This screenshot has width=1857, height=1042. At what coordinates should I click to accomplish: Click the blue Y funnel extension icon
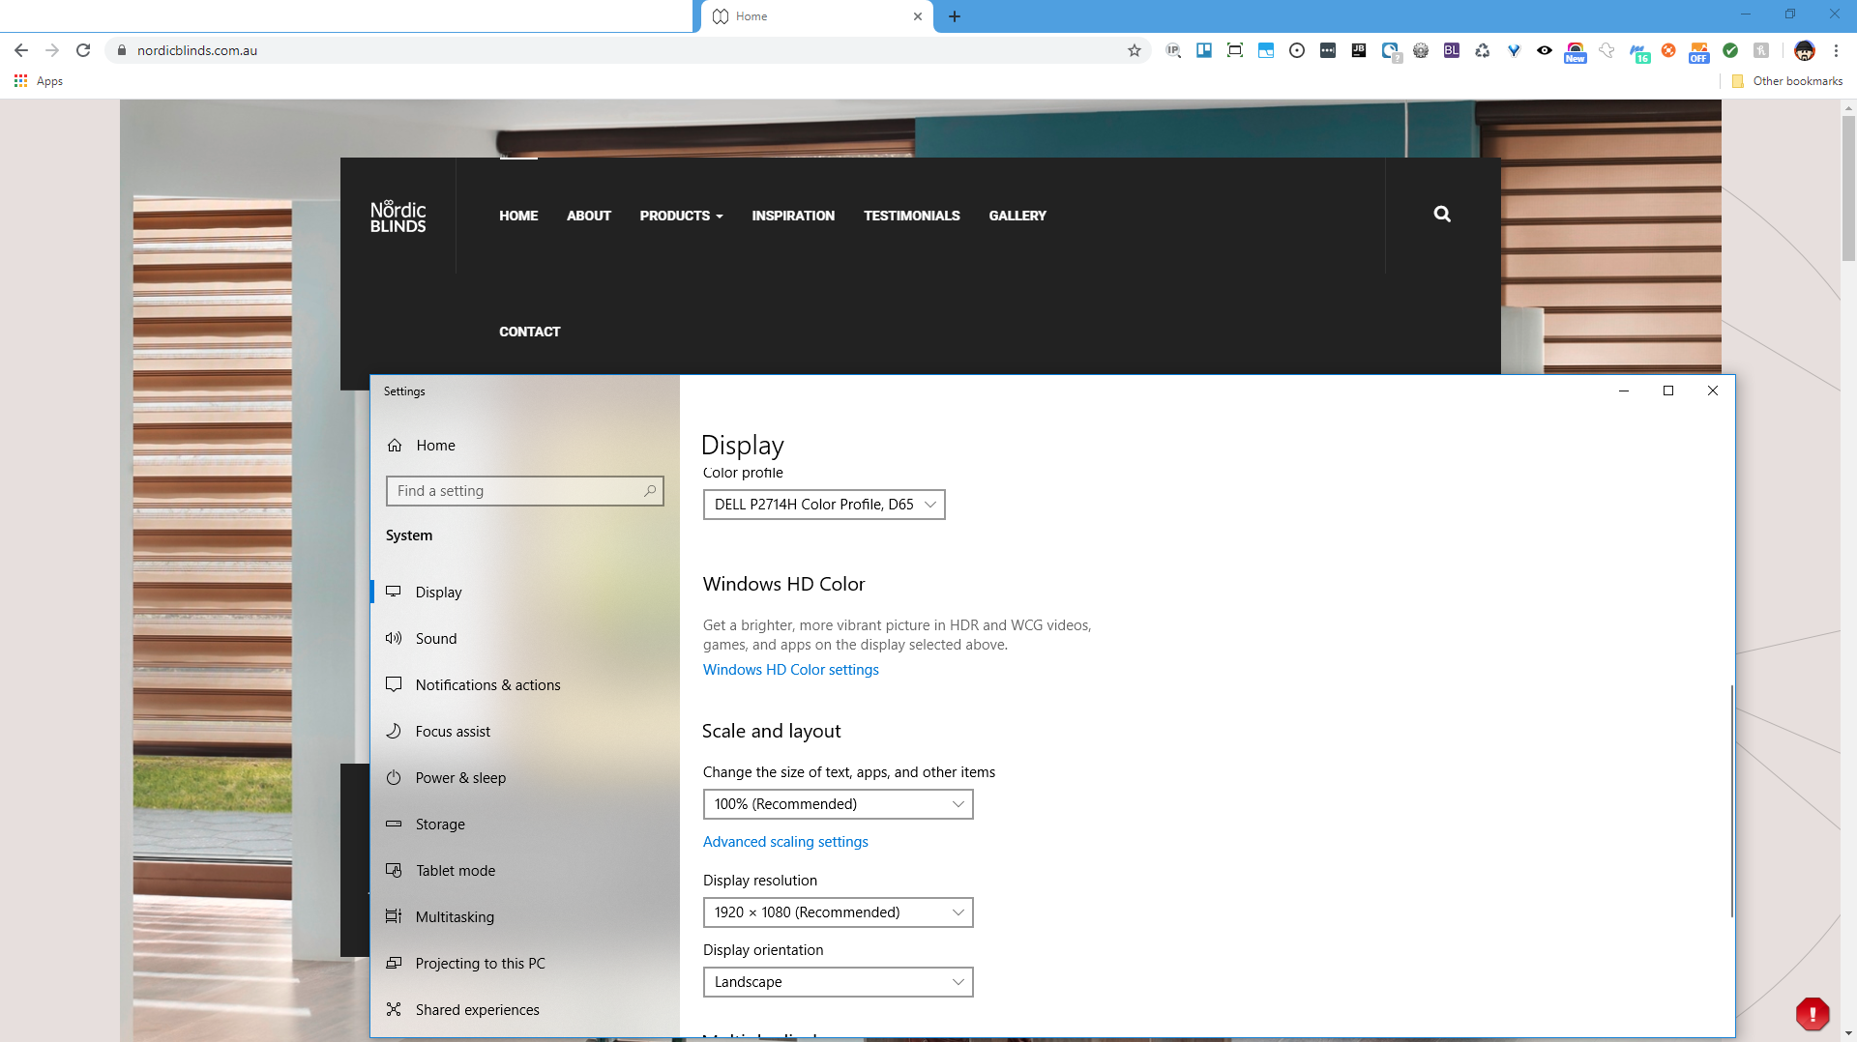tap(1514, 50)
